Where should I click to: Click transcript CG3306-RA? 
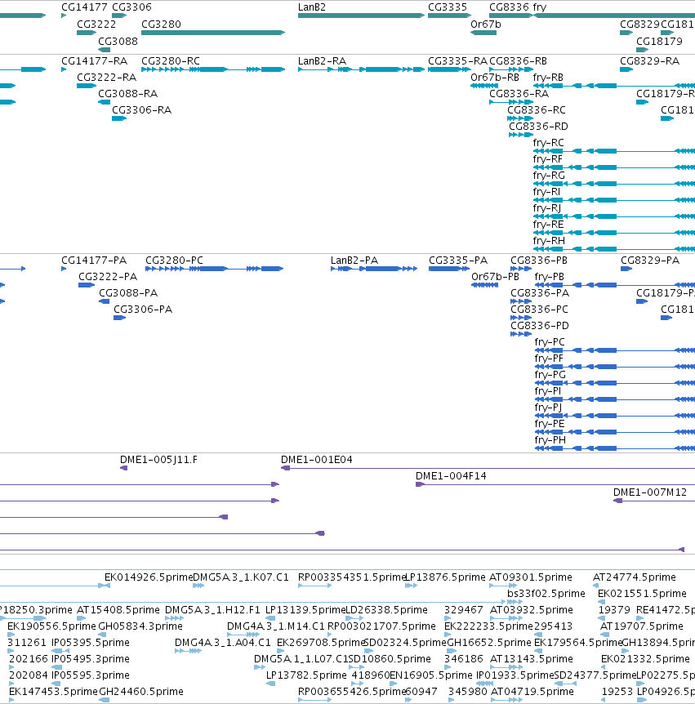click(142, 110)
